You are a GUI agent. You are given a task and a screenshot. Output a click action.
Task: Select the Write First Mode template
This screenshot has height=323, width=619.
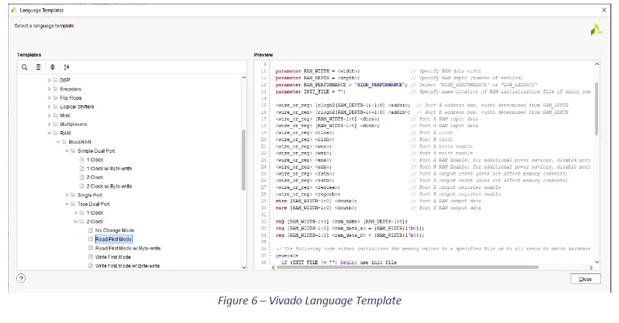point(113,257)
